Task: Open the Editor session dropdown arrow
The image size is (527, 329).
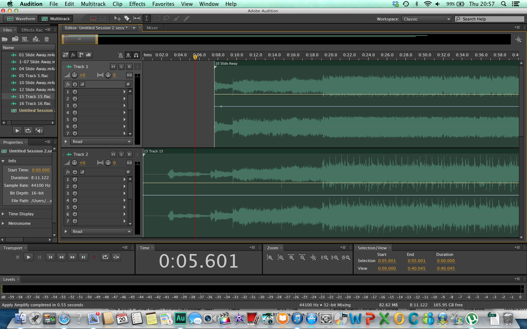Action: click(x=134, y=28)
